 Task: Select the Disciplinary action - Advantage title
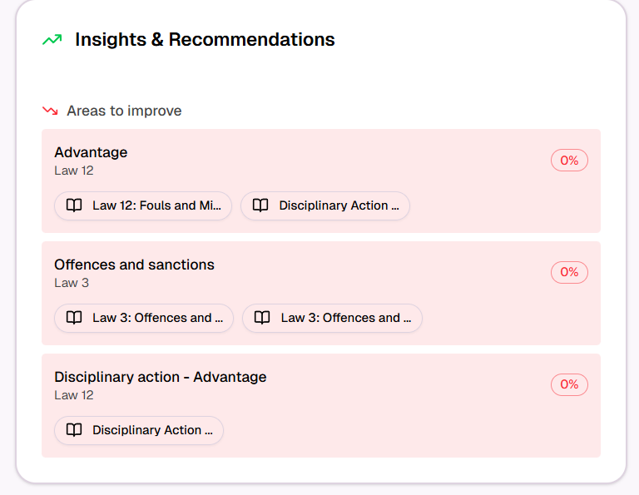point(160,377)
